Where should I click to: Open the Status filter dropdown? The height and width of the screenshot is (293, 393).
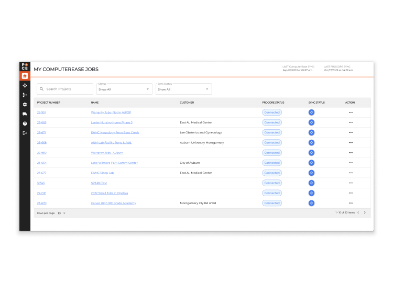pyautogui.click(x=124, y=89)
